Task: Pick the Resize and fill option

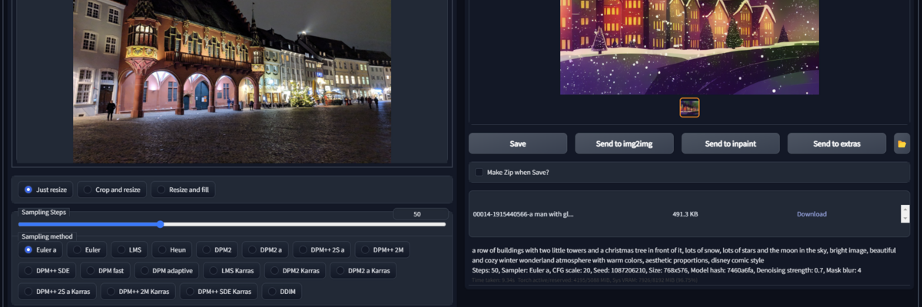Action: (183, 190)
